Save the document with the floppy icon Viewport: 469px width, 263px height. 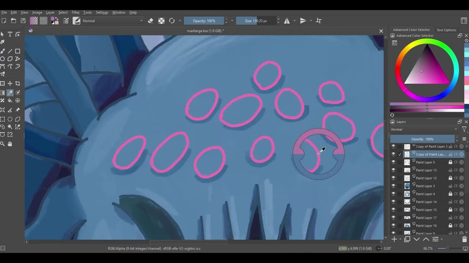(x=23, y=21)
